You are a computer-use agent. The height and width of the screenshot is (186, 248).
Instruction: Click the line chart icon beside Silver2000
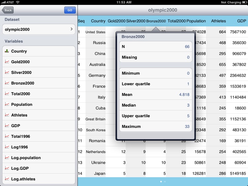pyautogui.click(x=7, y=72)
